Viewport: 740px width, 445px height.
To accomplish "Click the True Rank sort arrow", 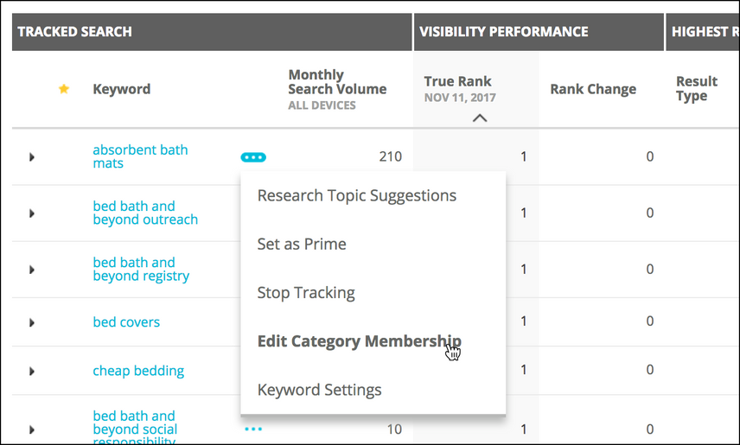I will point(480,118).
